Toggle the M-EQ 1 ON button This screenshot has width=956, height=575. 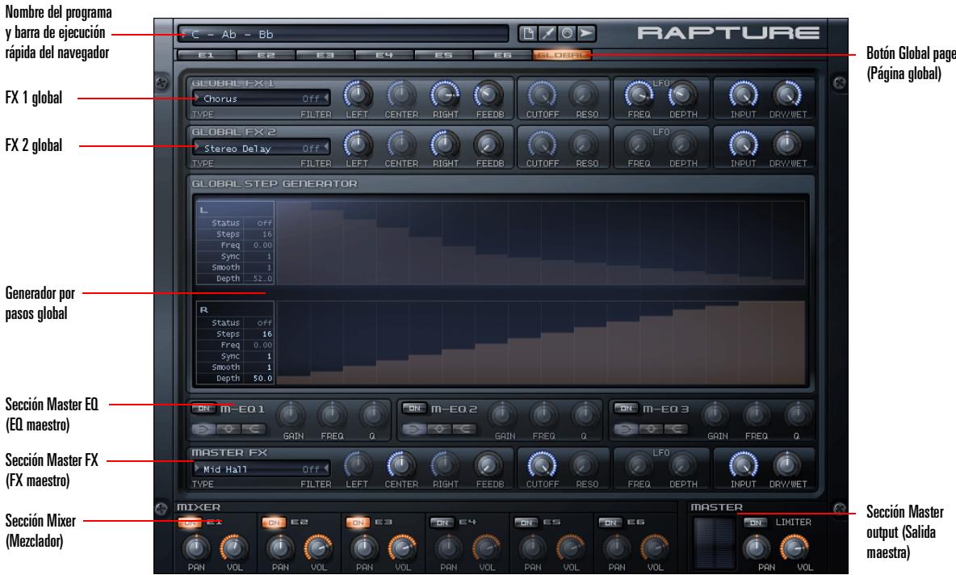(x=203, y=409)
